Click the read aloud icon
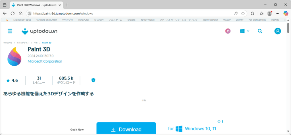 tap(236, 13)
